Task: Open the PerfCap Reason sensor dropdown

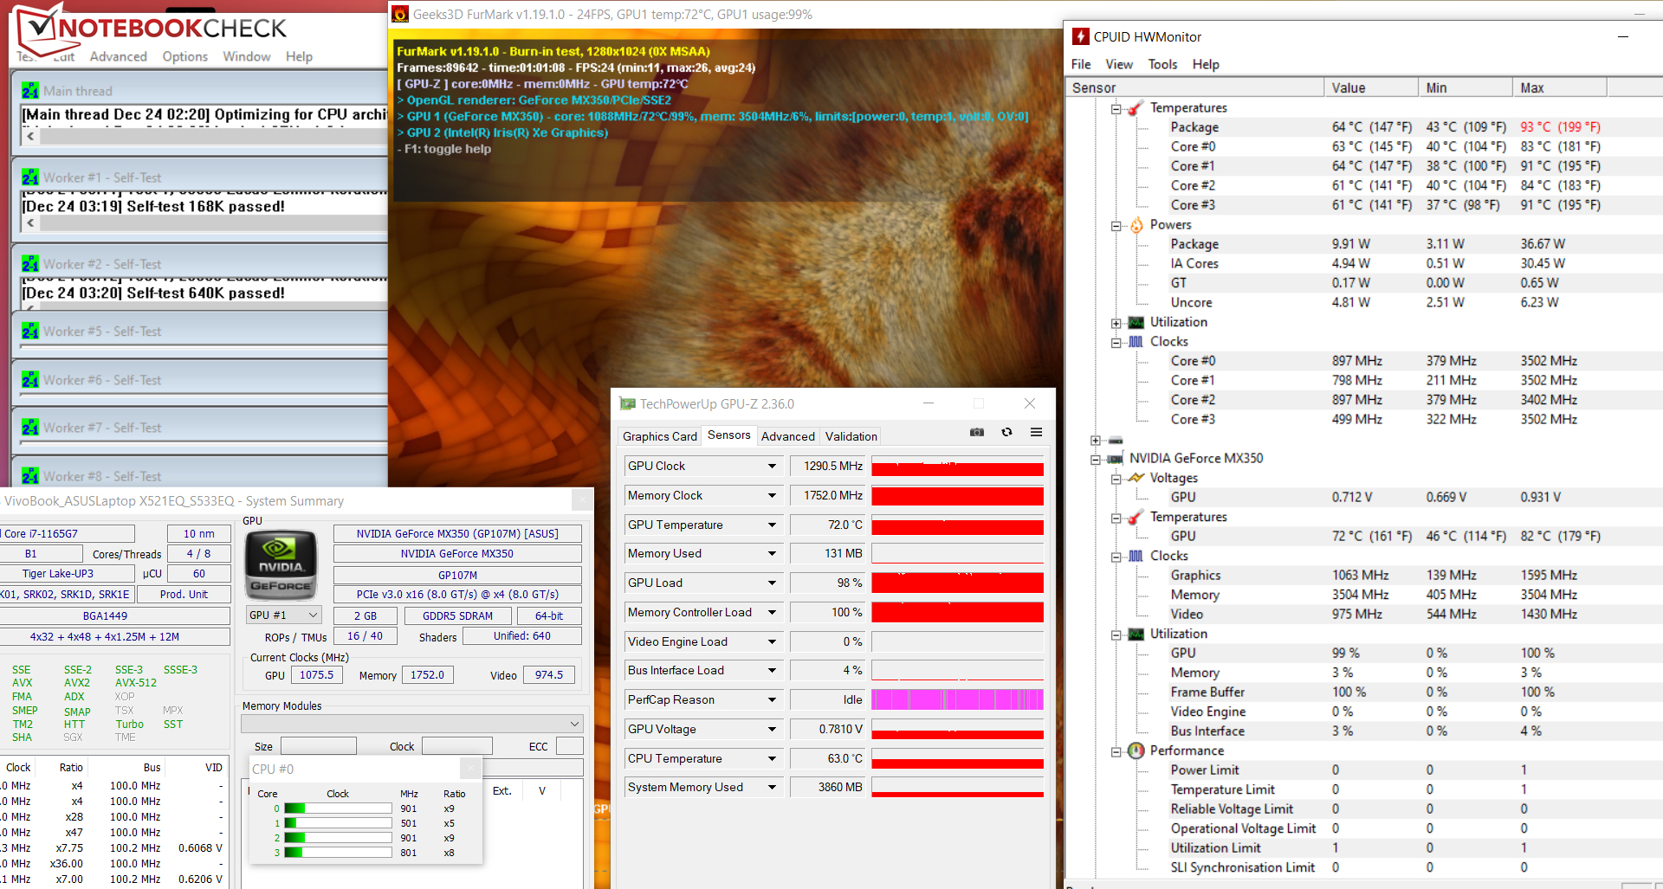Action: click(x=771, y=699)
